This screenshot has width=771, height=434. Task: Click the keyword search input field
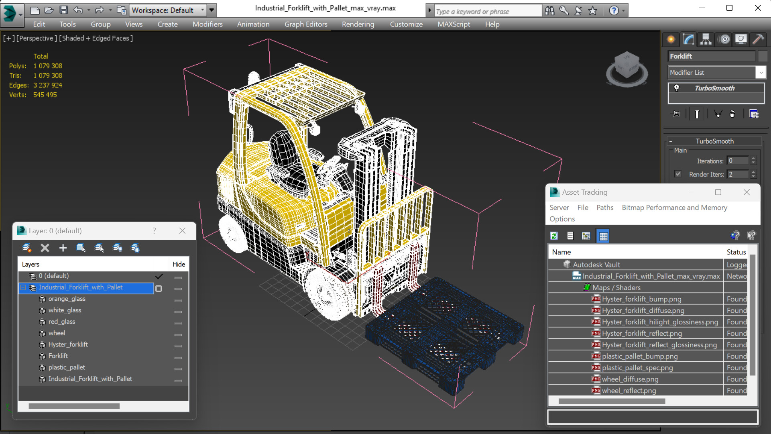click(x=488, y=11)
